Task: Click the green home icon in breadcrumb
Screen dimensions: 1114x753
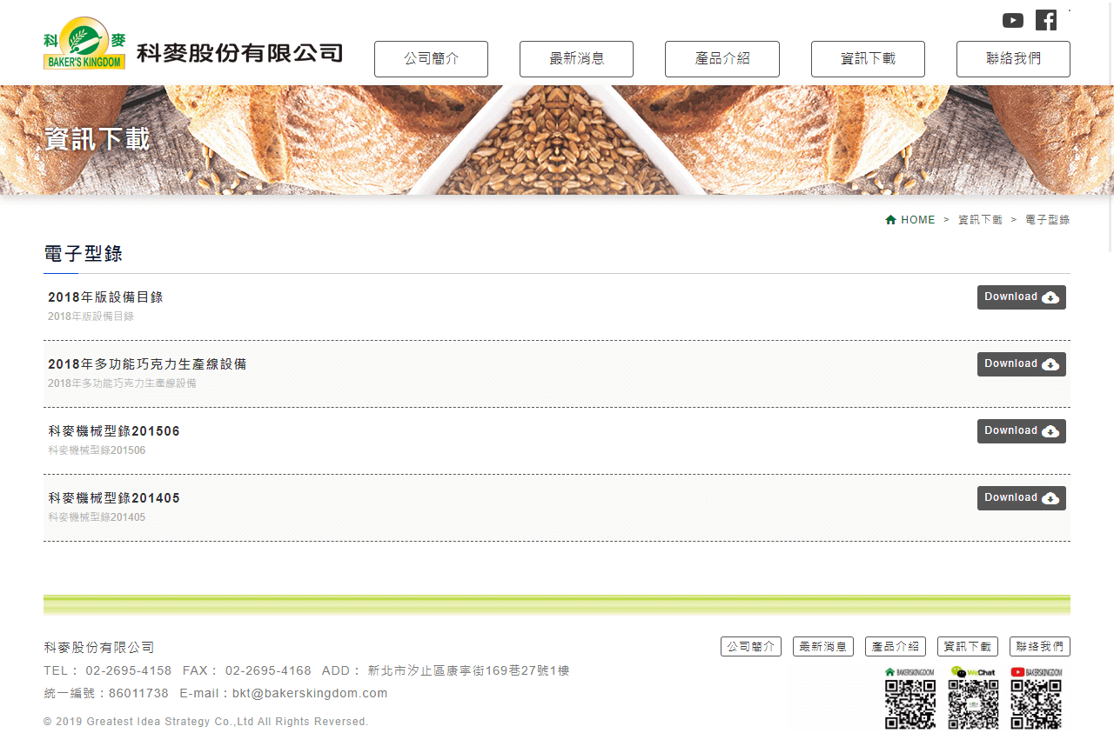Action: [x=890, y=220]
